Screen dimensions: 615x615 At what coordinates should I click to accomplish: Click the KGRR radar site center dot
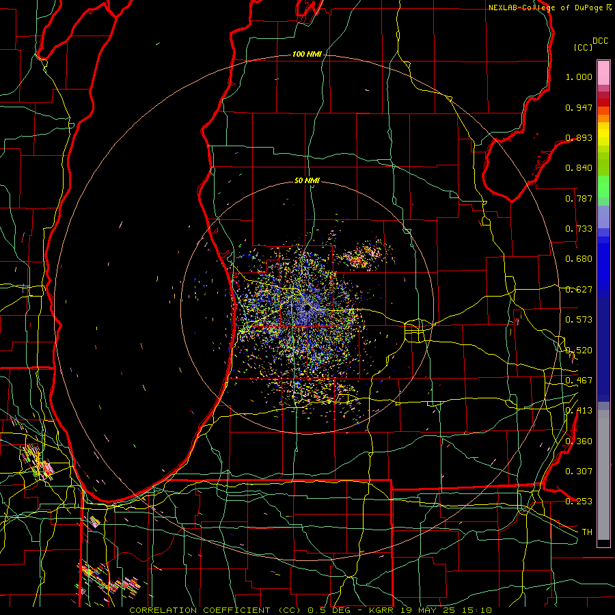[x=307, y=308]
